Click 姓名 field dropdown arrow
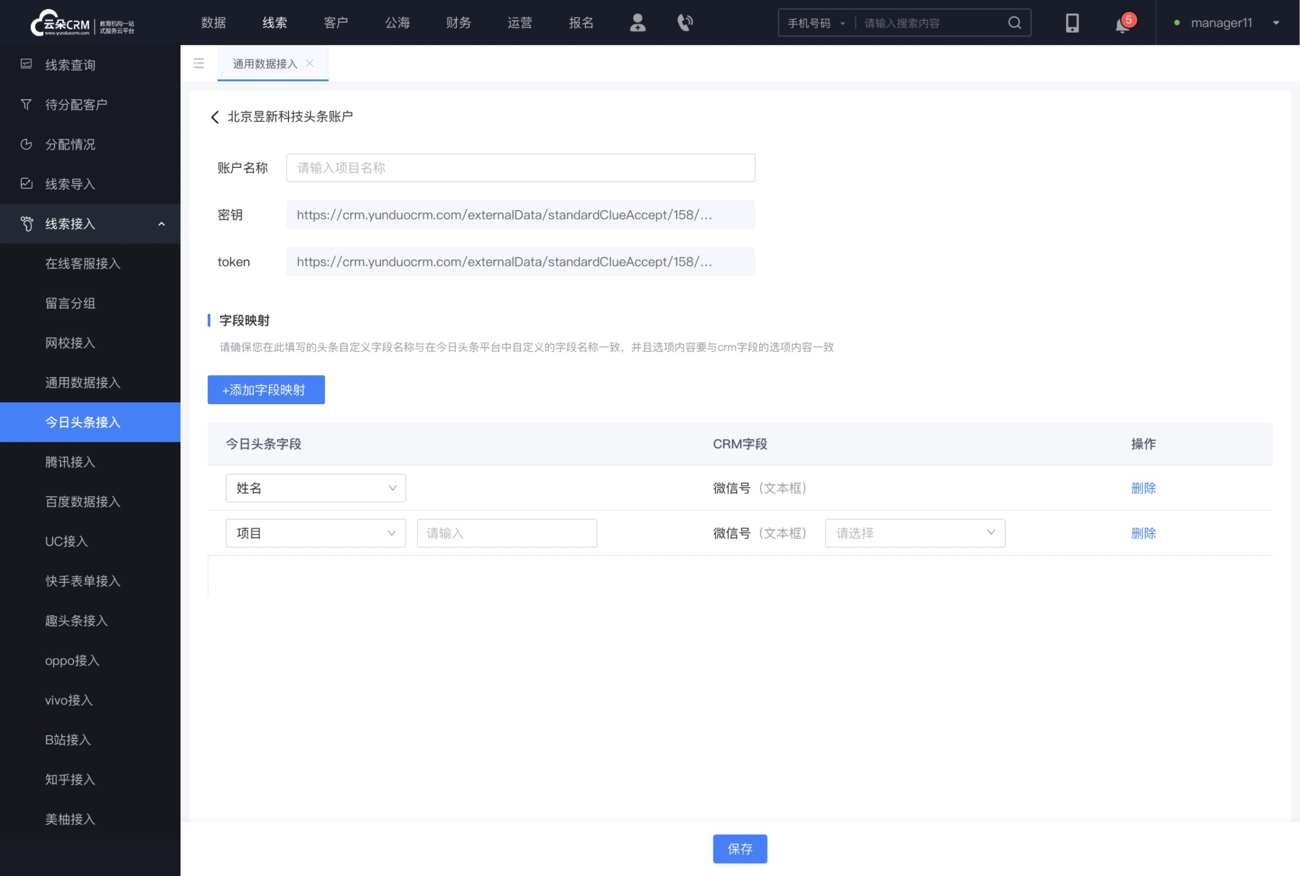Viewport: 1300px width, 876px height. click(x=391, y=488)
